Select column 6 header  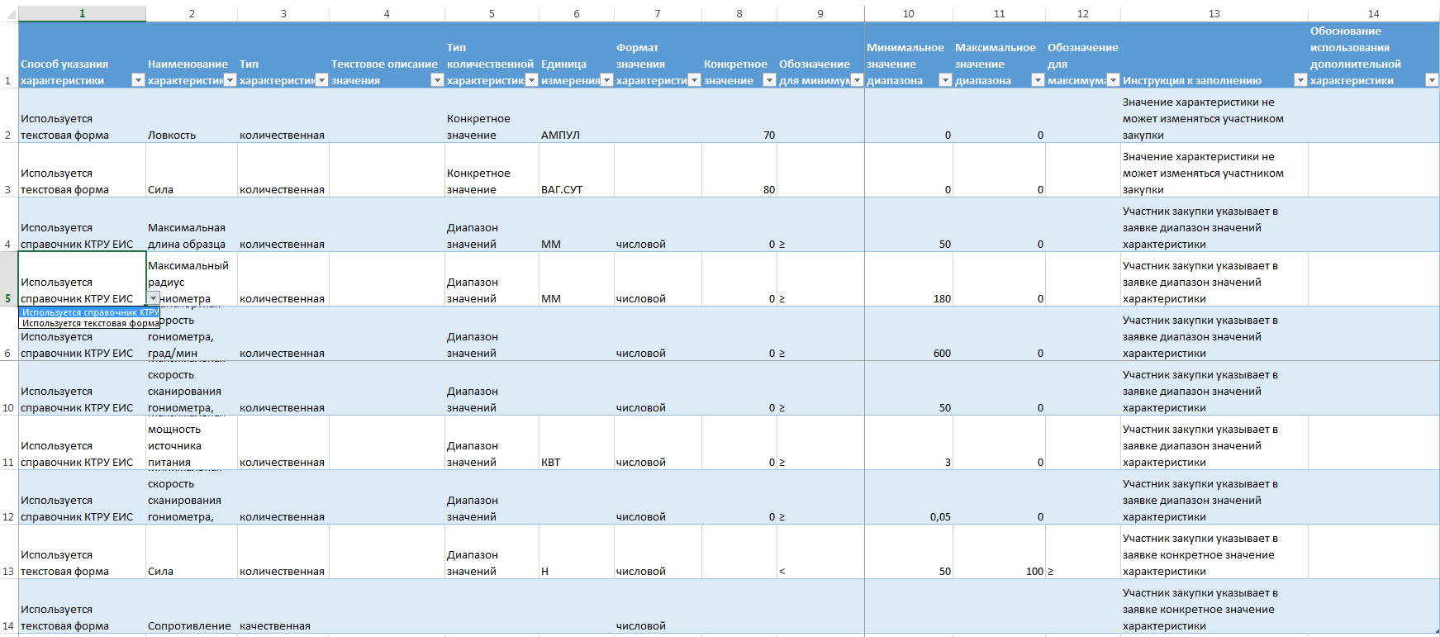[x=576, y=13]
